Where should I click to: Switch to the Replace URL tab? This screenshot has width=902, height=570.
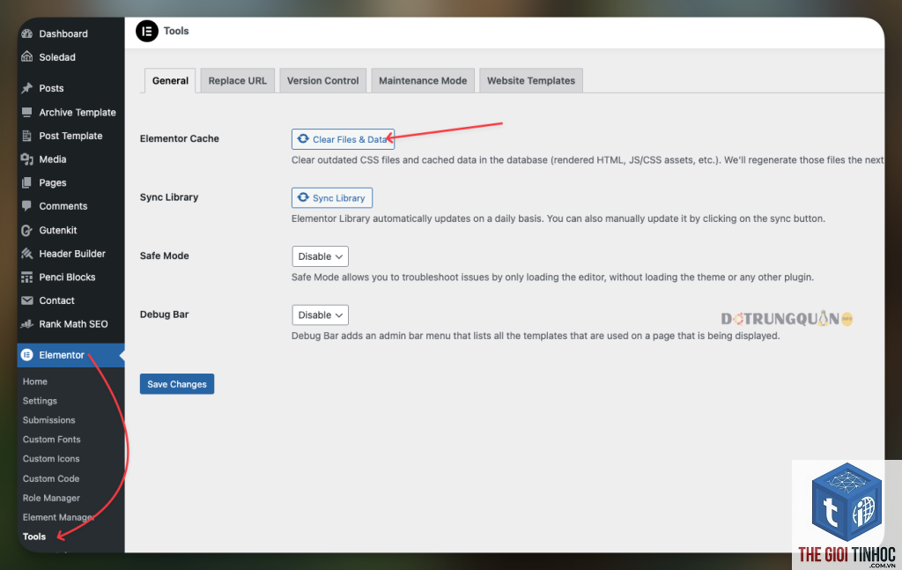point(238,80)
